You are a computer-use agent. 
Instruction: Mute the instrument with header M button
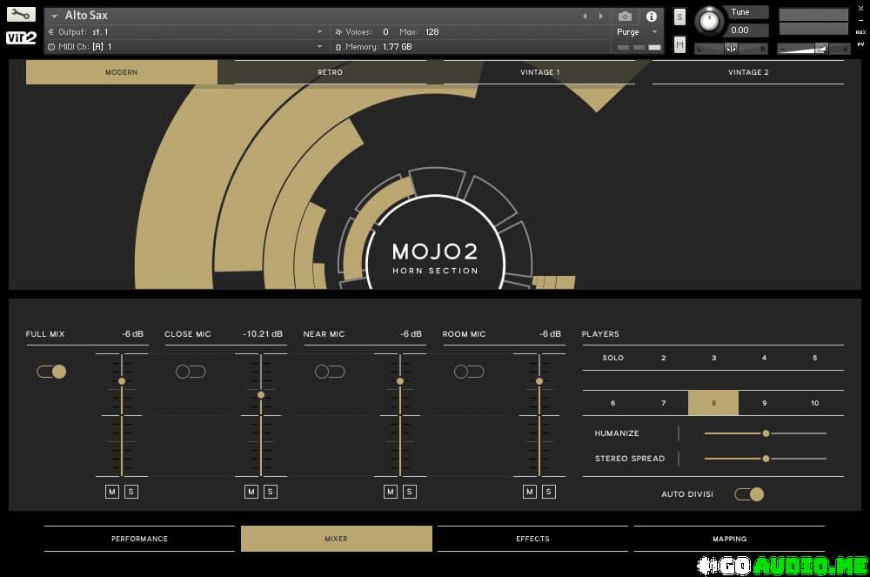click(x=679, y=44)
